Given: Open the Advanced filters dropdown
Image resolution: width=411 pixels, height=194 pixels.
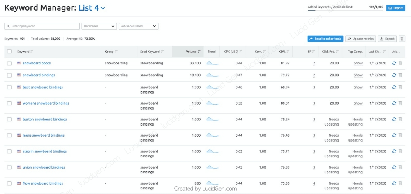Looking at the screenshot, I should point(139,26).
